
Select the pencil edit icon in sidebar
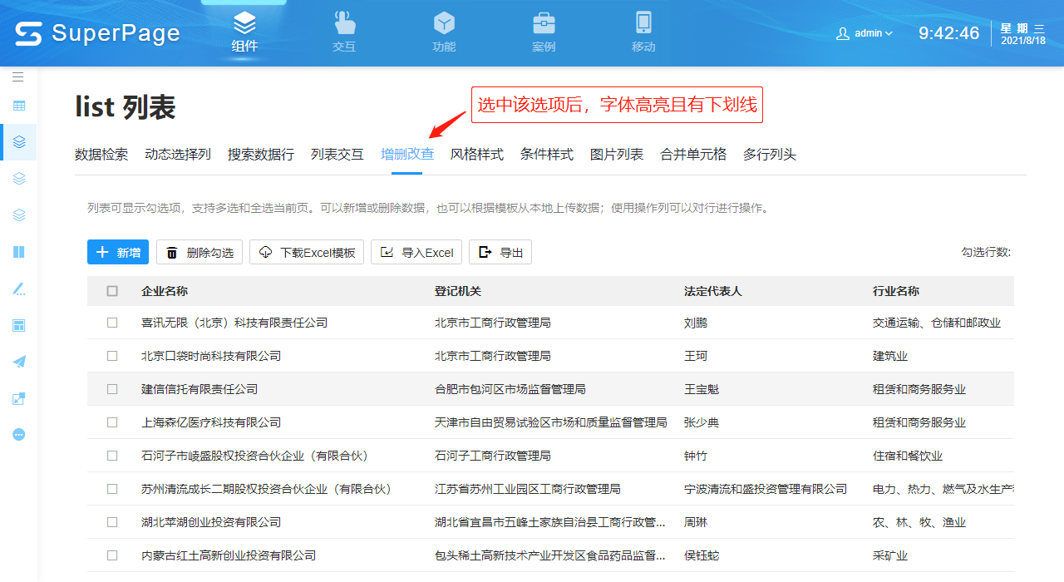18,289
